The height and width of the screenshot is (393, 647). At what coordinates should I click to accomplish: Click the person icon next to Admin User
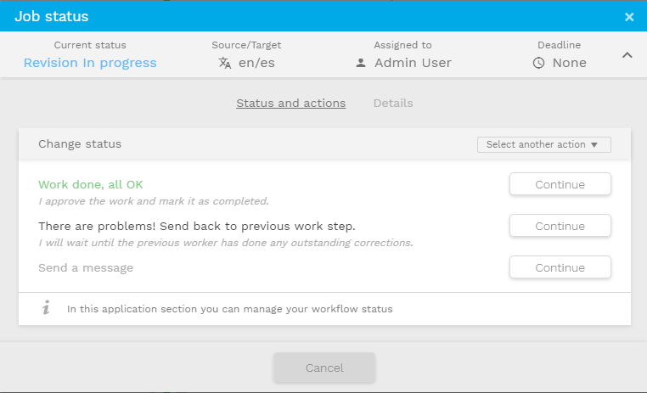[361, 63]
